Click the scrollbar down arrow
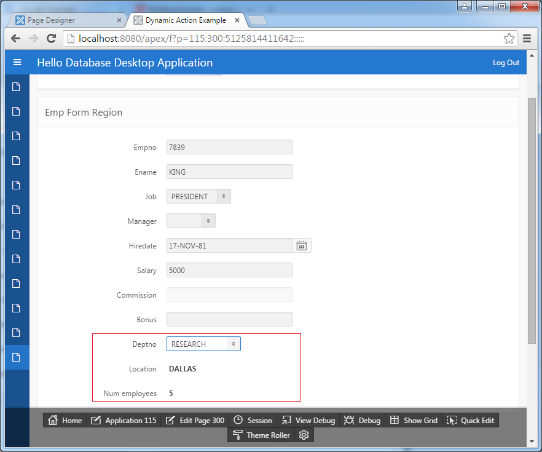This screenshot has height=452, width=542. click(532, 442)
